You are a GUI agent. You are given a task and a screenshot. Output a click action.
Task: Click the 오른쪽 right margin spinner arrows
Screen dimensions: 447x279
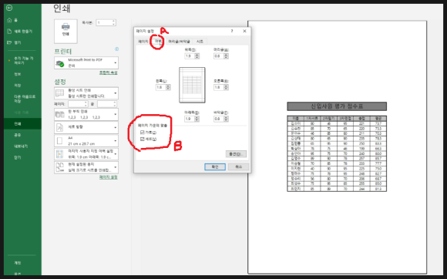(226, 87)
